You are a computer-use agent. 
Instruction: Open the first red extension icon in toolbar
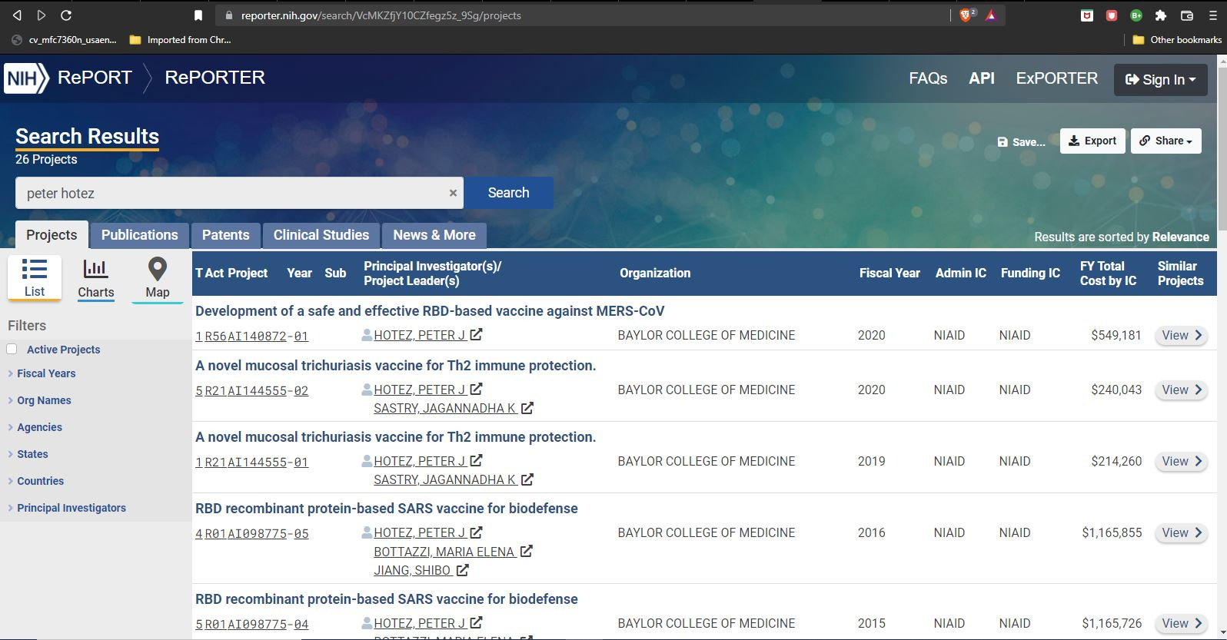pos(1087,15)
